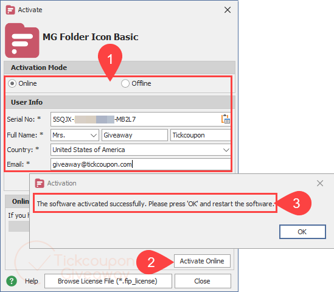
Task: Click the Email input field
Action: pos(141,164)
